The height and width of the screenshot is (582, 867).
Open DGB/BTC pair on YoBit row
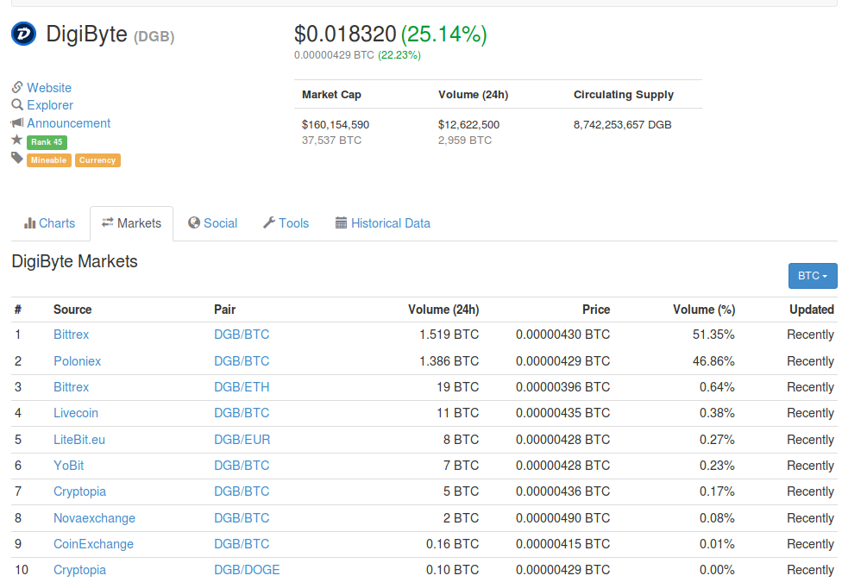242,466
